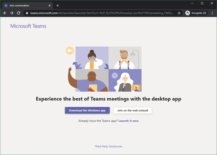
Task: Click 'Already have the Teams app?' text
Action: tap(98, 121)
